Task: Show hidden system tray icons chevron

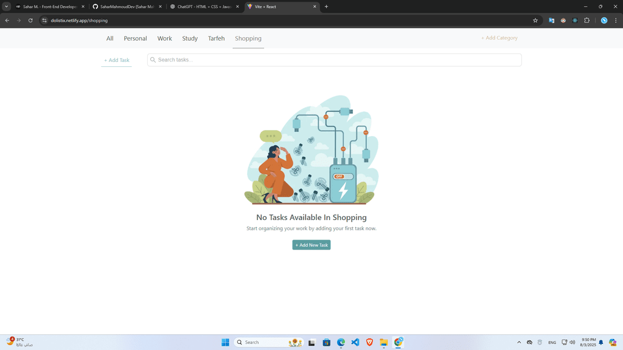Action: [519, 342]
